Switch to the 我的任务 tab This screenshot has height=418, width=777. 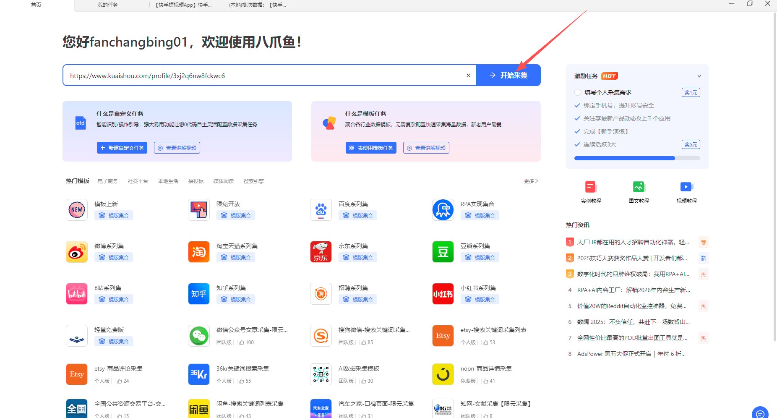(x=108, y=5)
